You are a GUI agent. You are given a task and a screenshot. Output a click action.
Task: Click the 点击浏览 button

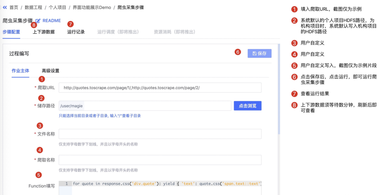tap(247, 106)
